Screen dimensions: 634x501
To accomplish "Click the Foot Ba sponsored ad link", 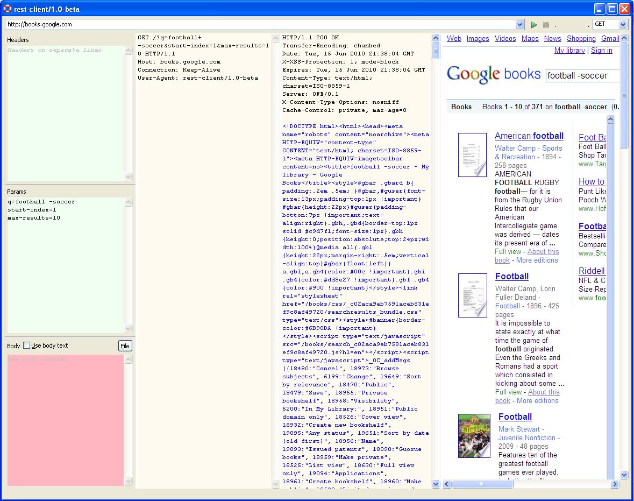I will pos(592,137).
